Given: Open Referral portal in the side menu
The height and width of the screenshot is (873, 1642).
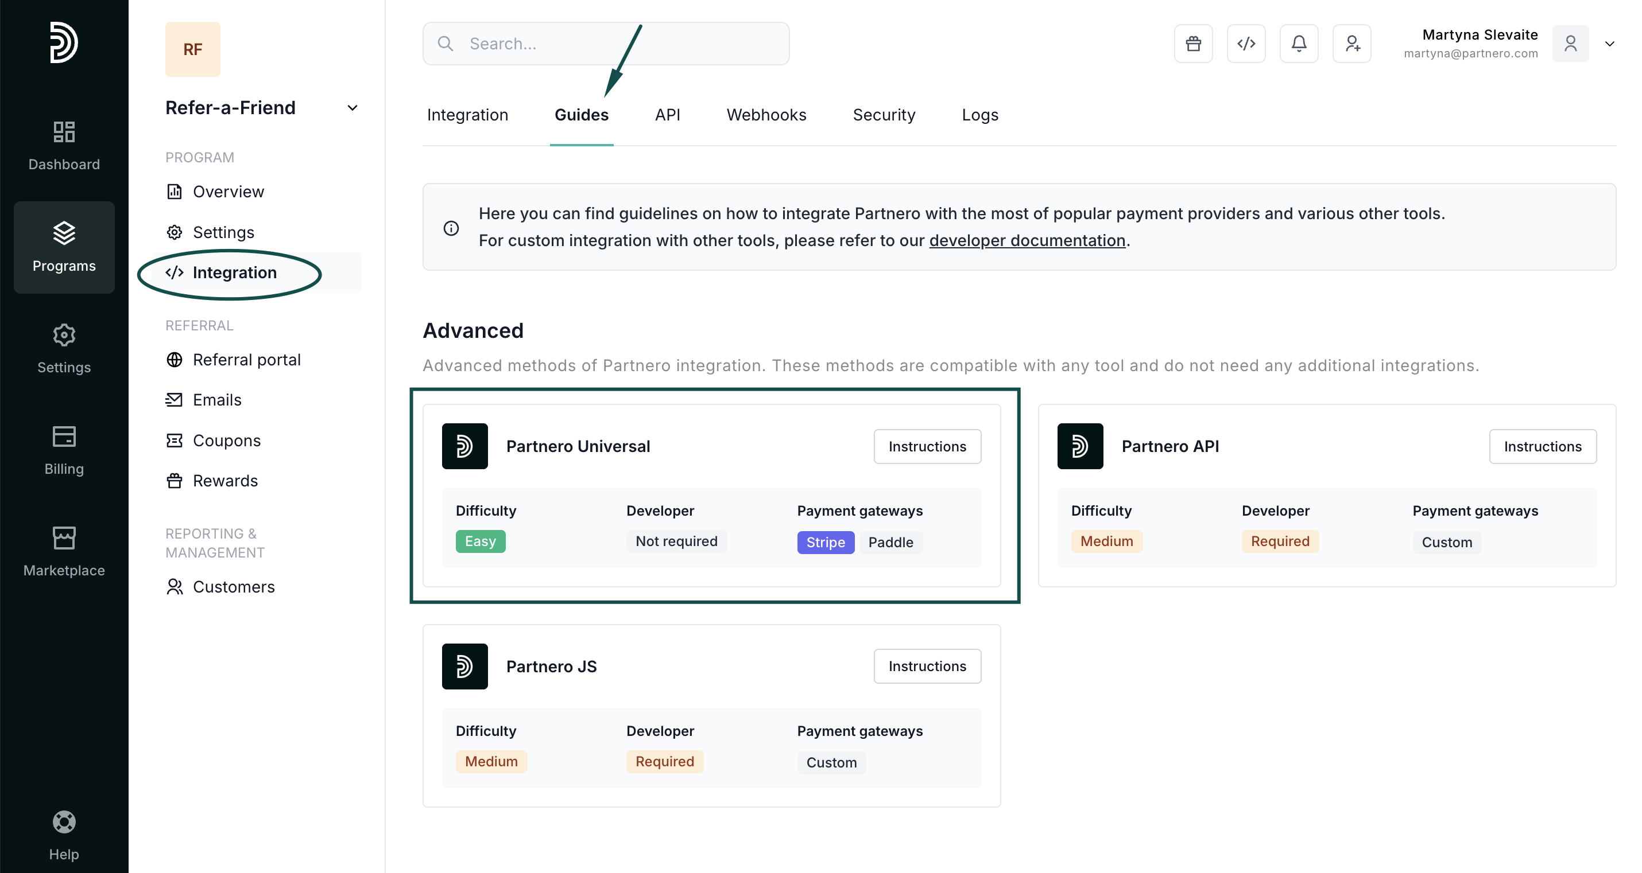Looking at the screenshot, I should [246, 360].
